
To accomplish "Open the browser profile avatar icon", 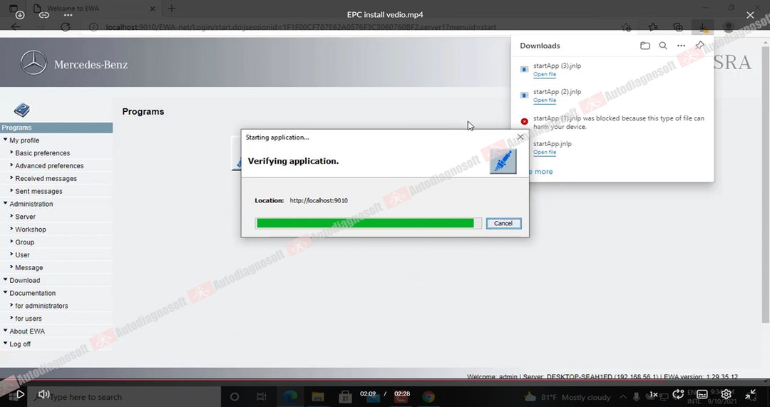I will [x=729, y=27].
